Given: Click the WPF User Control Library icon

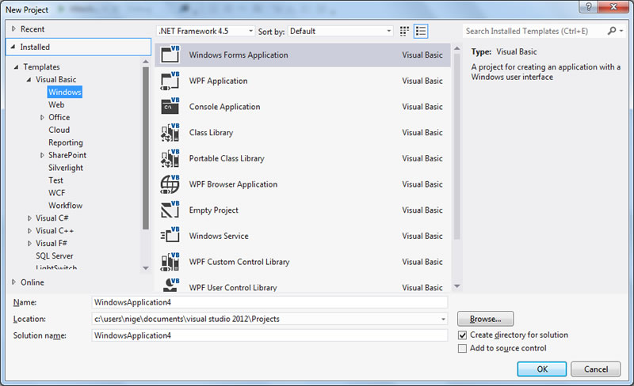Looking at the screenshot, I should click(x=170, y=285).
